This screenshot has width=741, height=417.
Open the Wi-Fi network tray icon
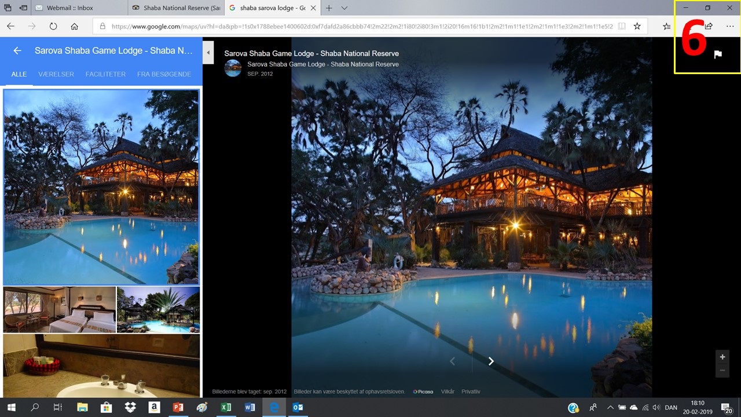pyautogui.click(x=645, y=408)
